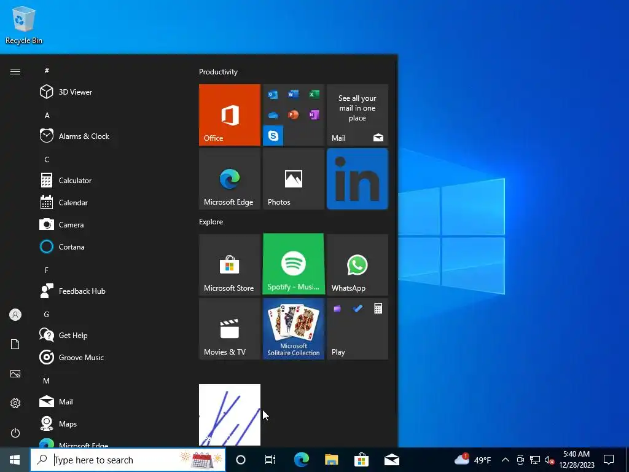
Task: Open Cortana from the app list
Action: [108, 247]
